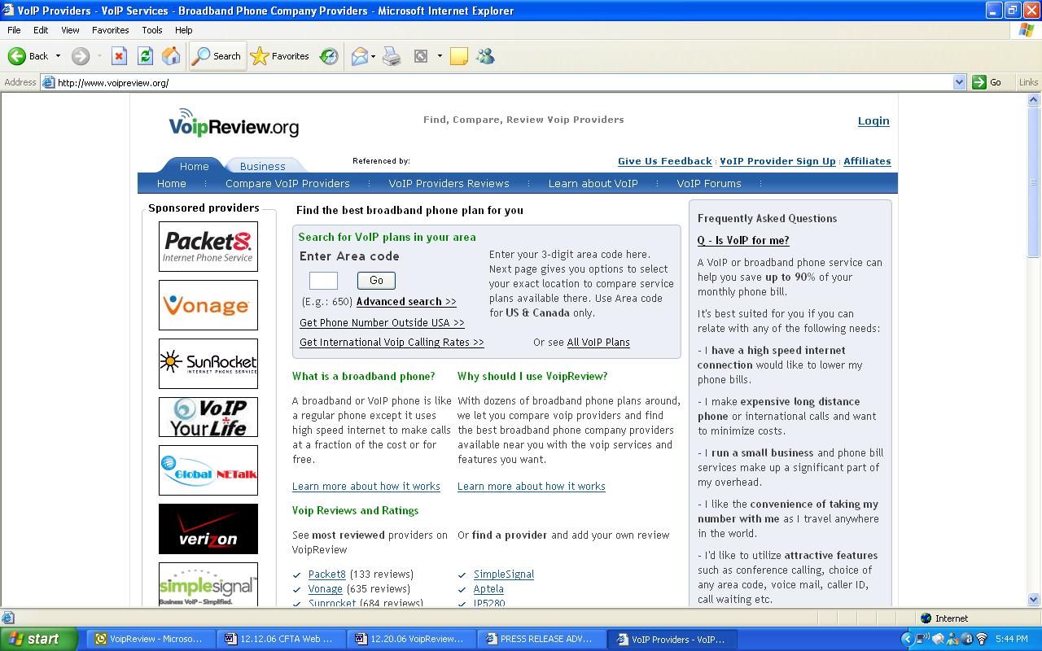Print the page using the printer icon
This screenshot has height=651, width=1042.
392,56
